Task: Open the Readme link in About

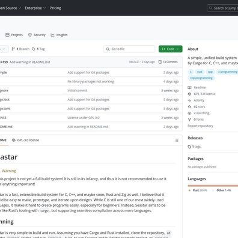Action: coord(200,88)
